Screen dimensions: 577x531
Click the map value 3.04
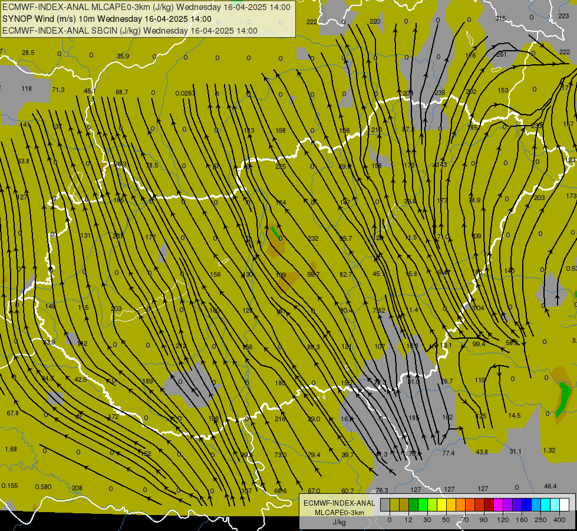click(477, 308)
